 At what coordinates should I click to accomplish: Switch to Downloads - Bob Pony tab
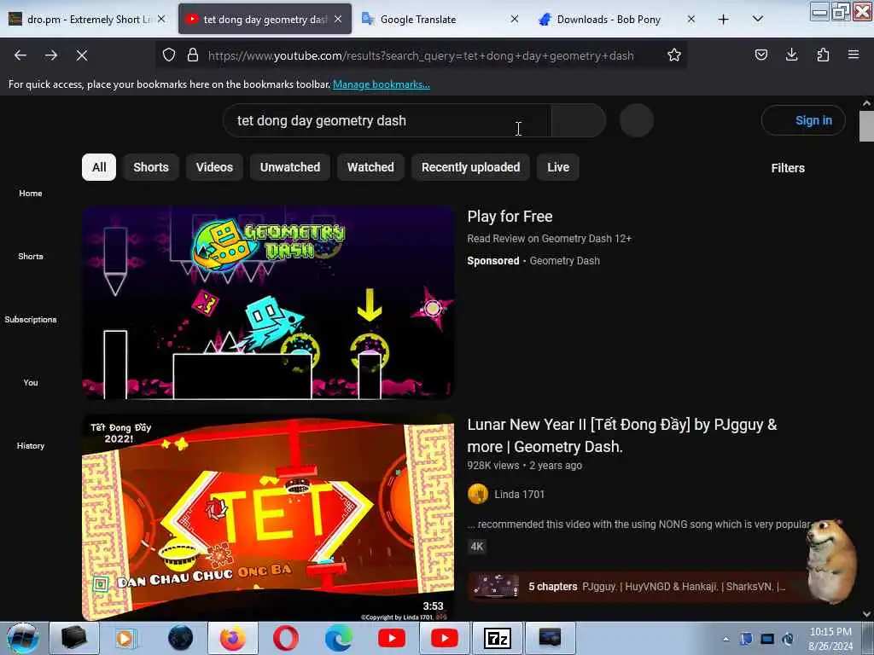(617, 20)
